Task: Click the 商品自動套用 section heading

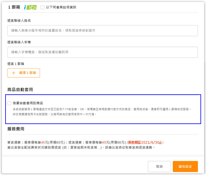Action: point(20,90)
